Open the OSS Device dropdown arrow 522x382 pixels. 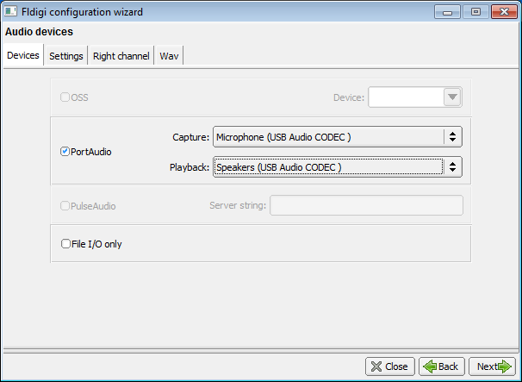click(452, 97)
